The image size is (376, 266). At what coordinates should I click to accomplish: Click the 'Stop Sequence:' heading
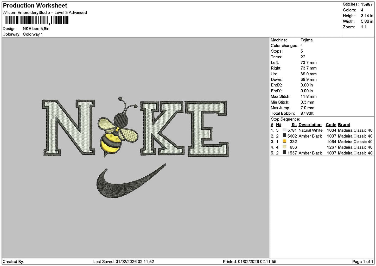[285, 119]
